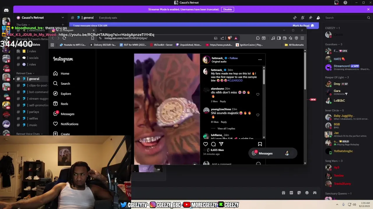Screen dimensions: 373x209
Task: Reload the Instagram page in the browser
Action: click(x=64, y=38)
